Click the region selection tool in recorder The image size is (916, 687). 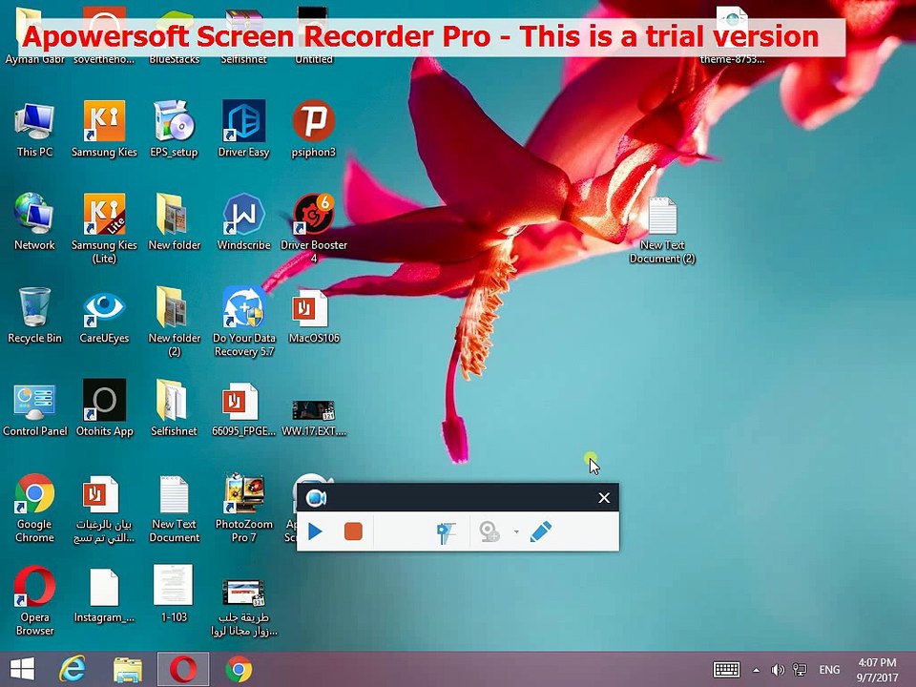446,532
